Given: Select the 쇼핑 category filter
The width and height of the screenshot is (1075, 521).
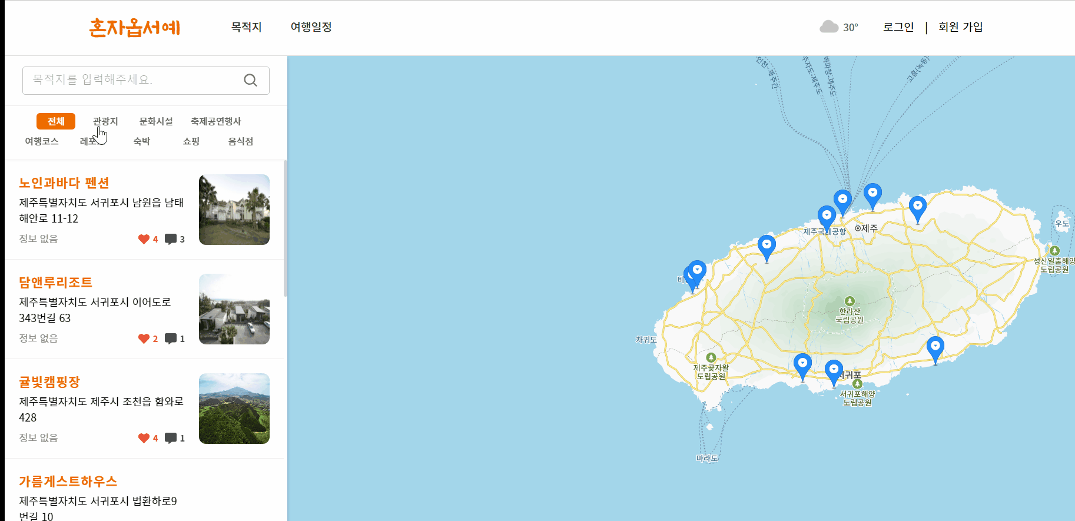Looking at the screenshot, I should pos(191,141).
